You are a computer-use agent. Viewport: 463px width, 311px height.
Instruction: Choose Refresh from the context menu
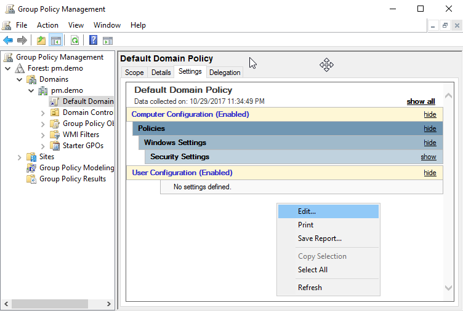point(328,288)
